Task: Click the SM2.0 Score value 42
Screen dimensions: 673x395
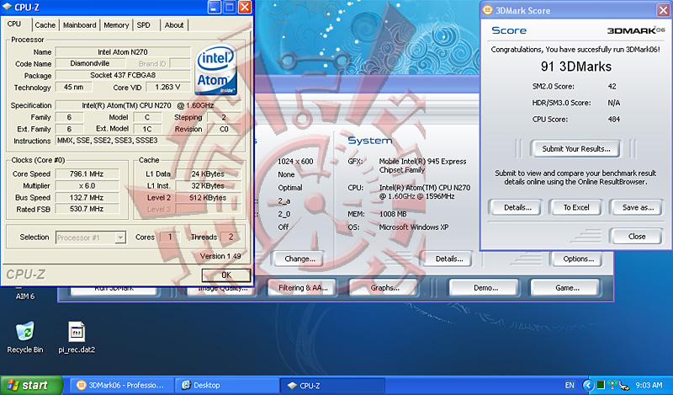Action: (x=612, y=86)
